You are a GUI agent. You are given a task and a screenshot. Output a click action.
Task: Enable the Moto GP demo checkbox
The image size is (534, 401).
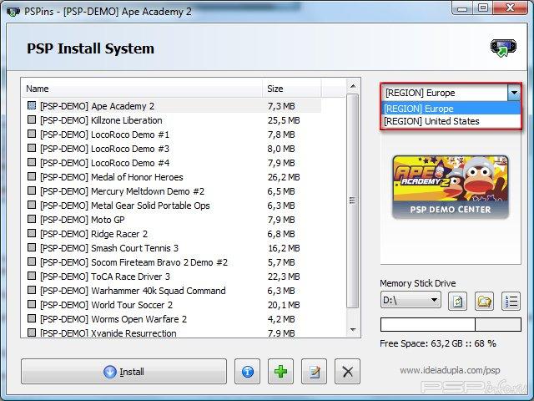pyautogui.click(x=32, y=220)
